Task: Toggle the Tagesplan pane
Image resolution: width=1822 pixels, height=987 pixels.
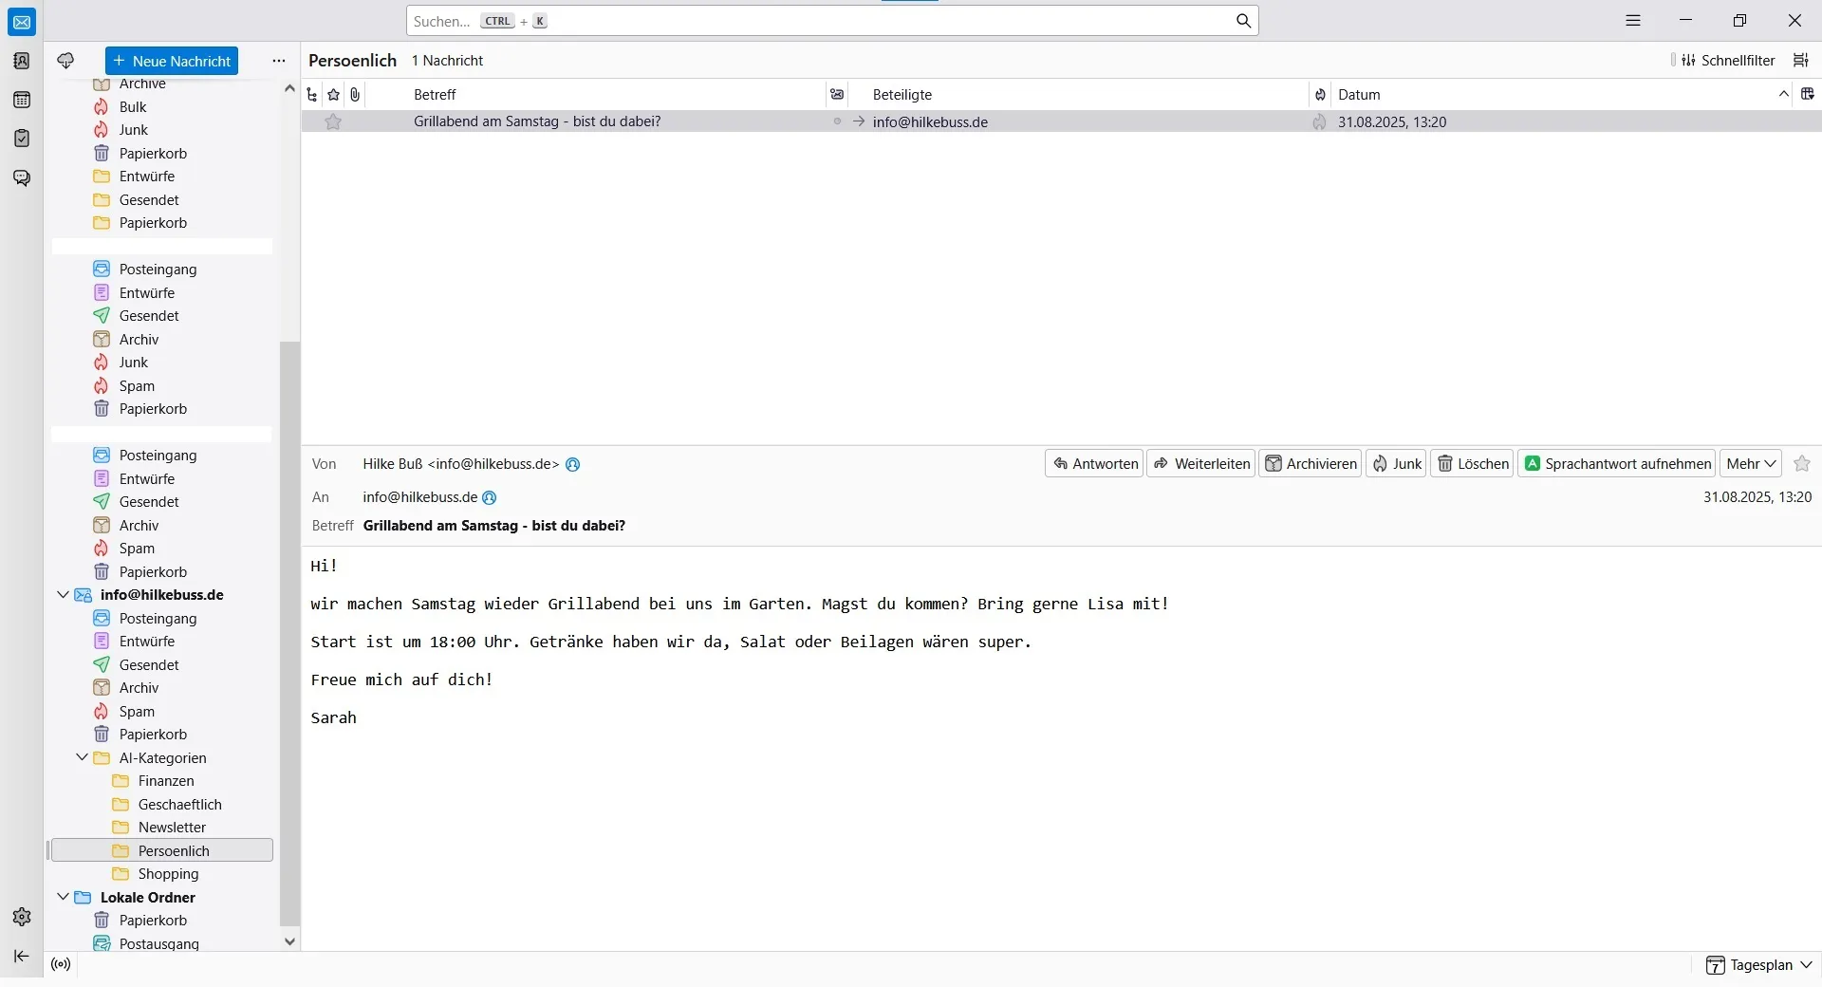Action: [x=1758, y=965]
